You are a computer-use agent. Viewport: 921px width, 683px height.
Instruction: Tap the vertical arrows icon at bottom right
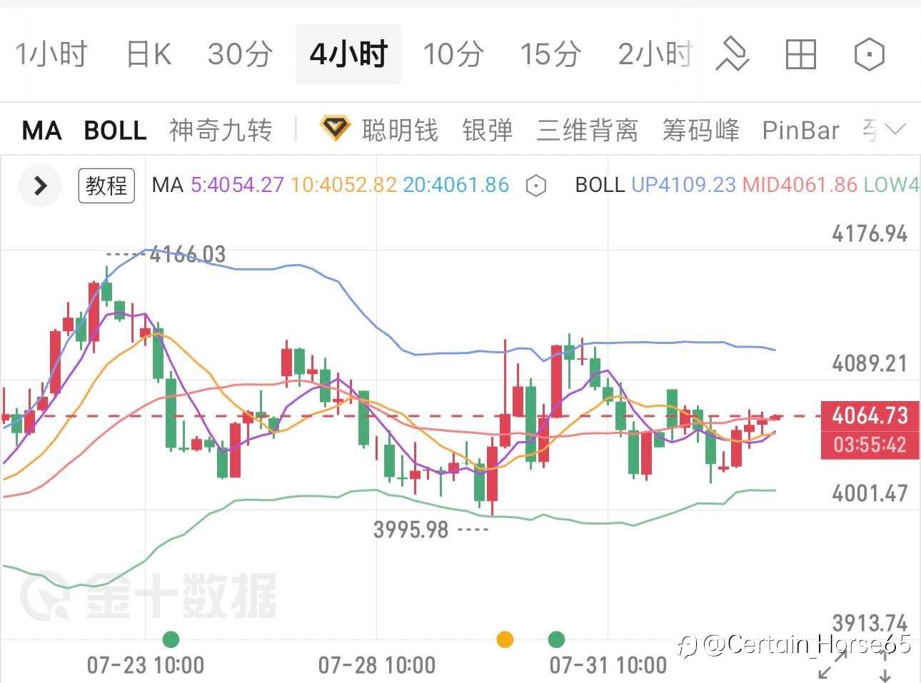coord(885,664)
